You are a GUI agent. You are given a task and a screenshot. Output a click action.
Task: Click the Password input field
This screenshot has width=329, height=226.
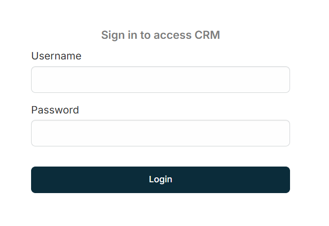(160, 133)
